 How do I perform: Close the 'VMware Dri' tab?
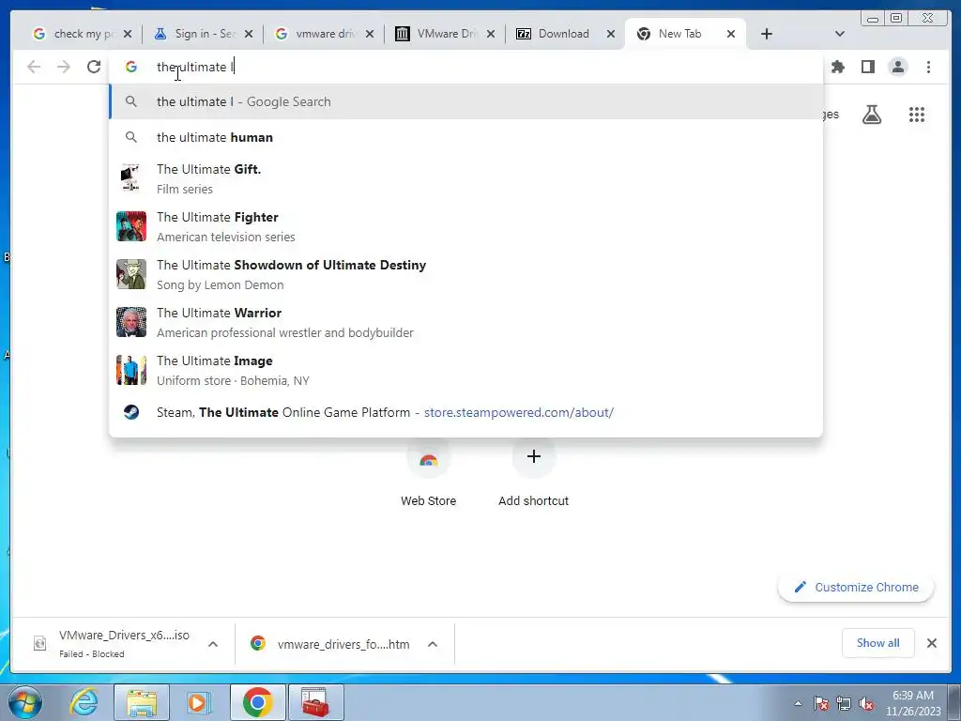490,34
